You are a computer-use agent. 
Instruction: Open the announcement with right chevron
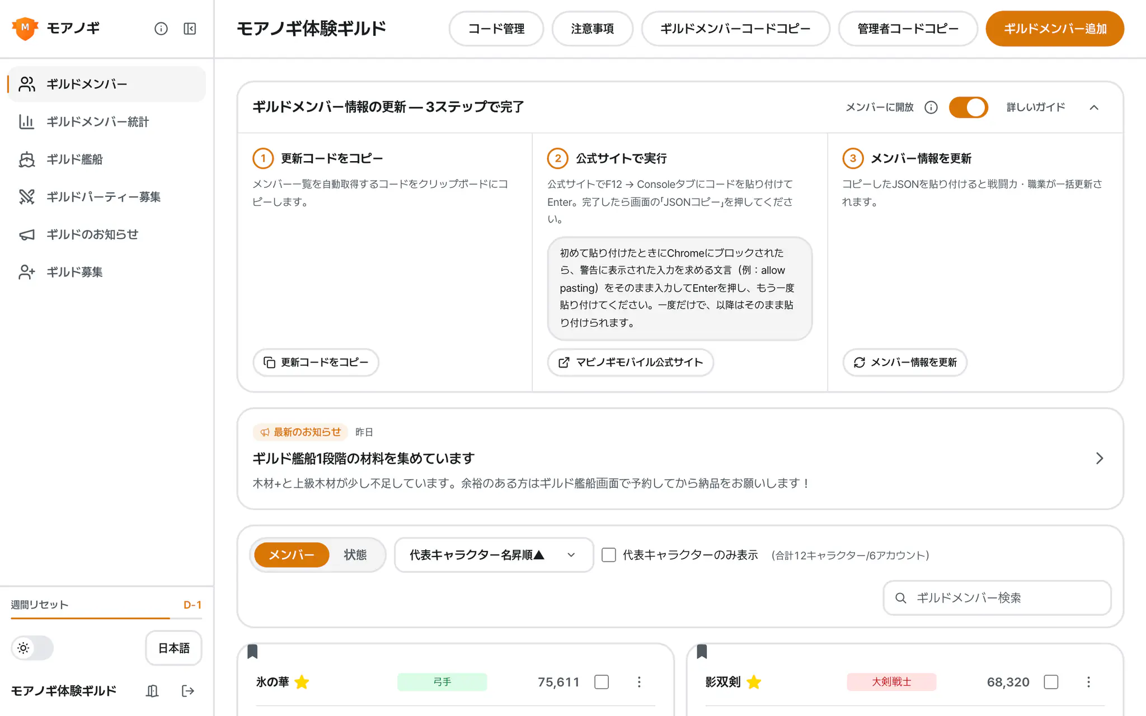point(1099,458)
